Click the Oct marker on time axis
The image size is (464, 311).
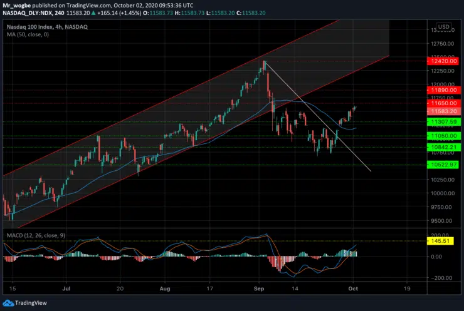[x=352, y=290]
